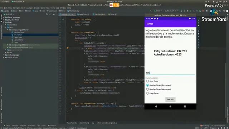Open the Tools menu
The height and width of the screenshot is (129, 229).
click(x=53, y=8)
